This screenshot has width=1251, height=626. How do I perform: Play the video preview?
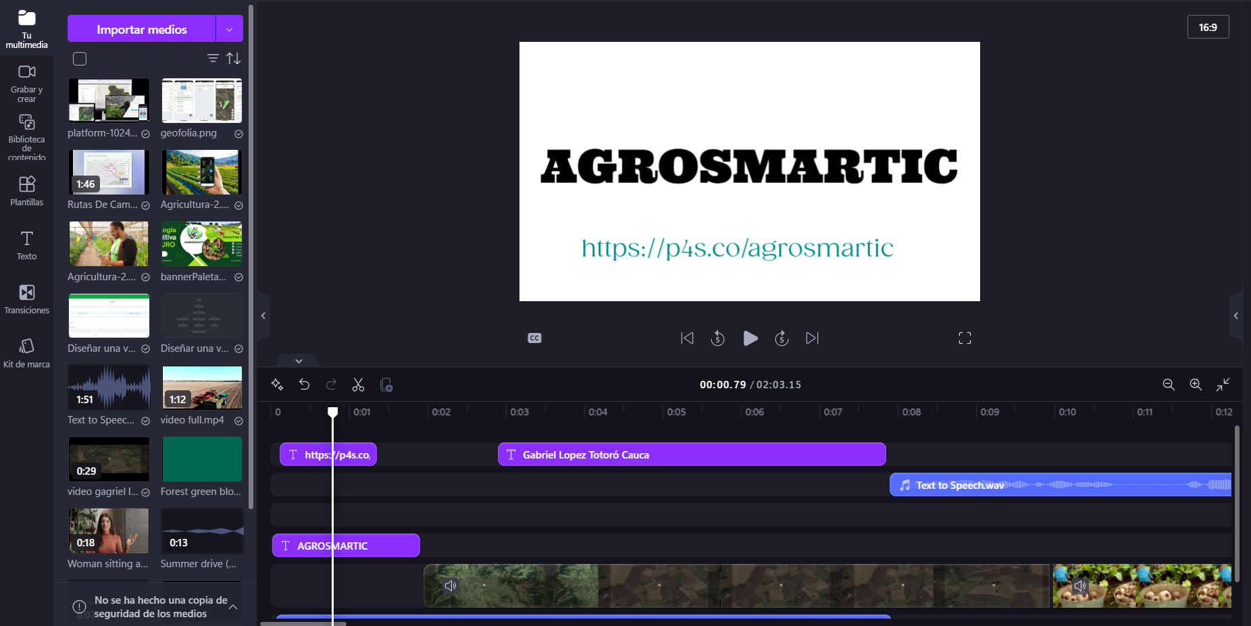point(750,338)
